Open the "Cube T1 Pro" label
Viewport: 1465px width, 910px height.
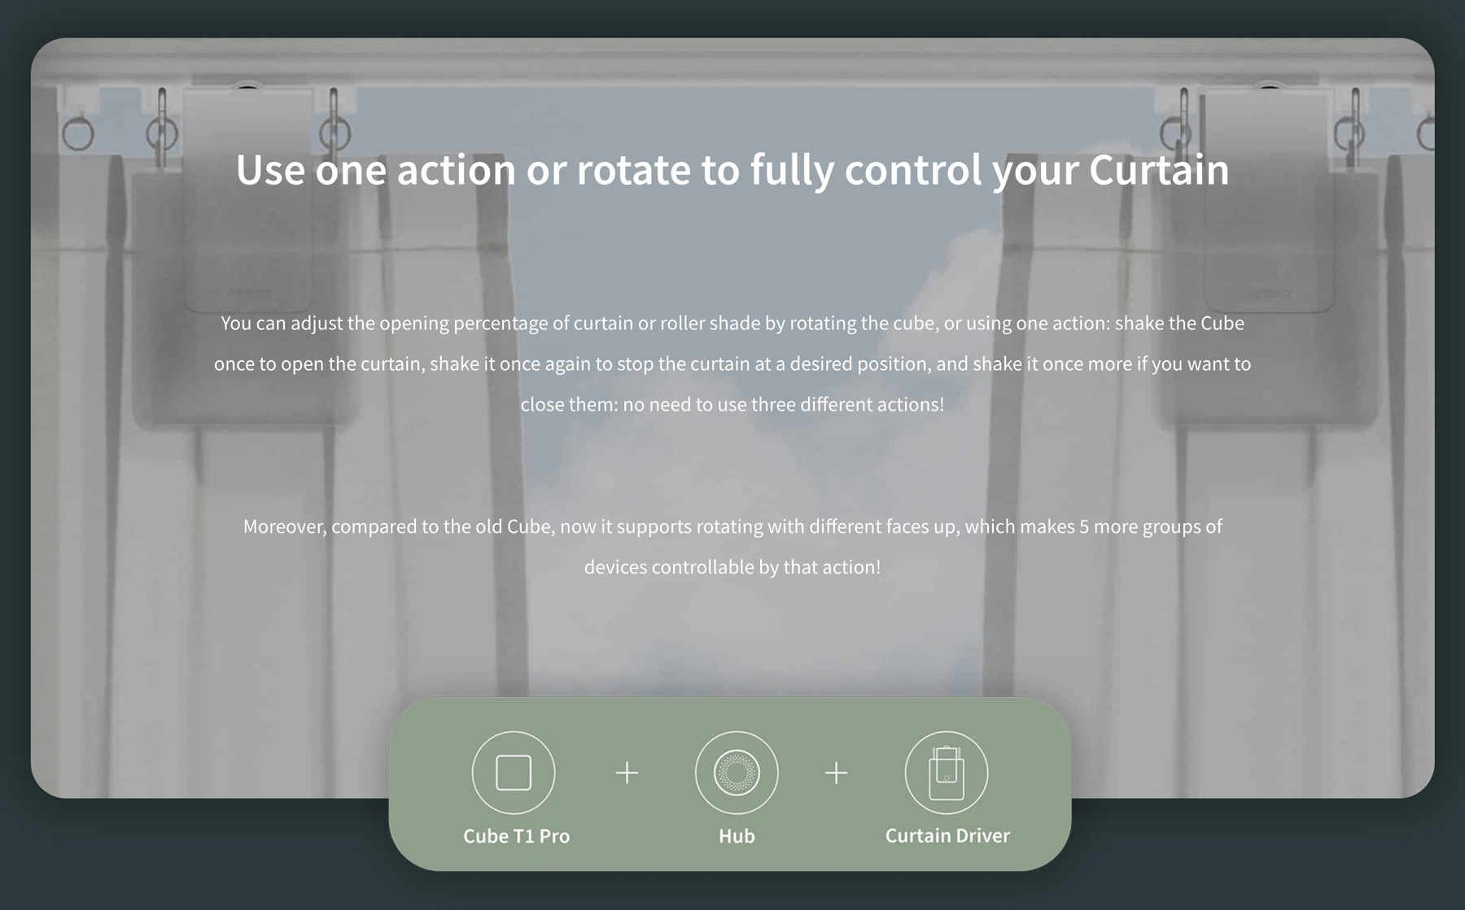pyautogui.click(x=516, y=836)
